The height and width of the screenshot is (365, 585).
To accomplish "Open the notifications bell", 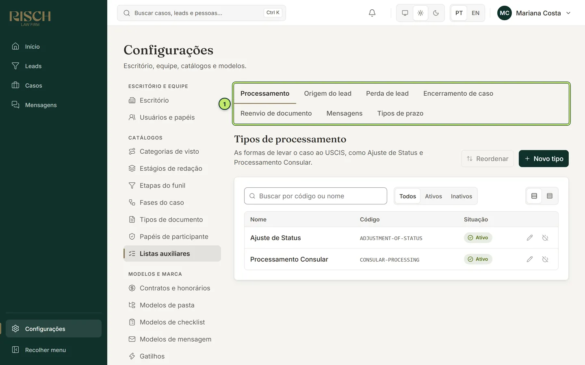I will pyautogui.click(x=372, y=13).
